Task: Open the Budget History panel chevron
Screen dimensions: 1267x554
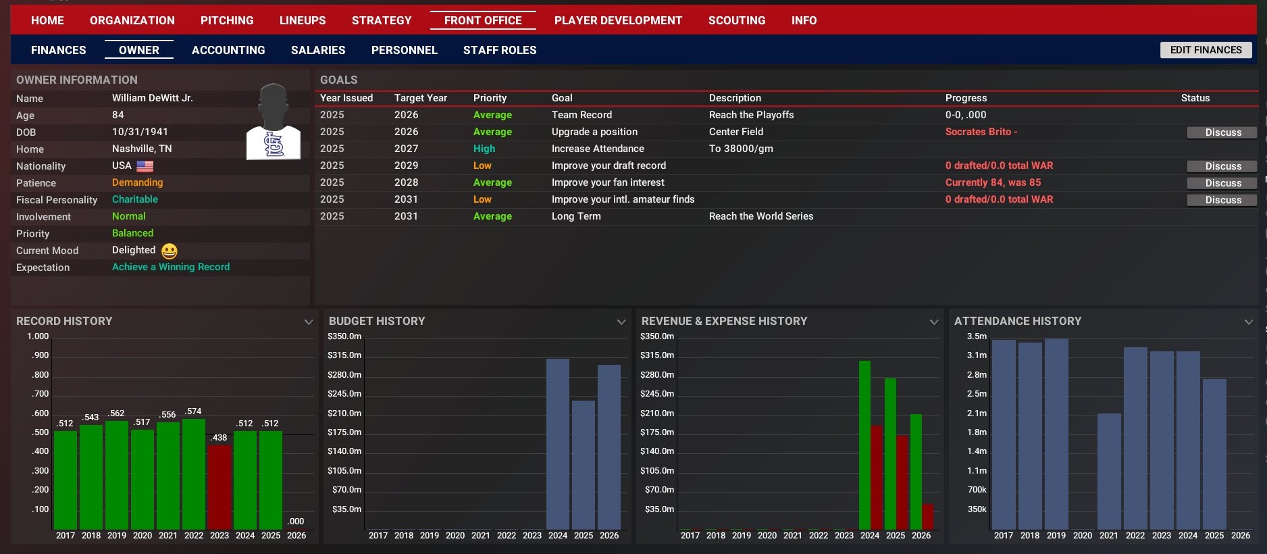Action: pyautogui.click(x=621, y=322)
